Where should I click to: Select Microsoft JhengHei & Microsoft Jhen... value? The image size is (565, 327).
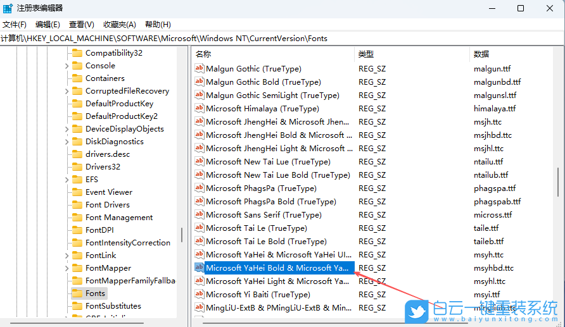(x=277, y=122)
